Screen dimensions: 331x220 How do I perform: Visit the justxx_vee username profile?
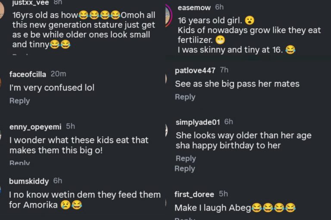(29, 2)
